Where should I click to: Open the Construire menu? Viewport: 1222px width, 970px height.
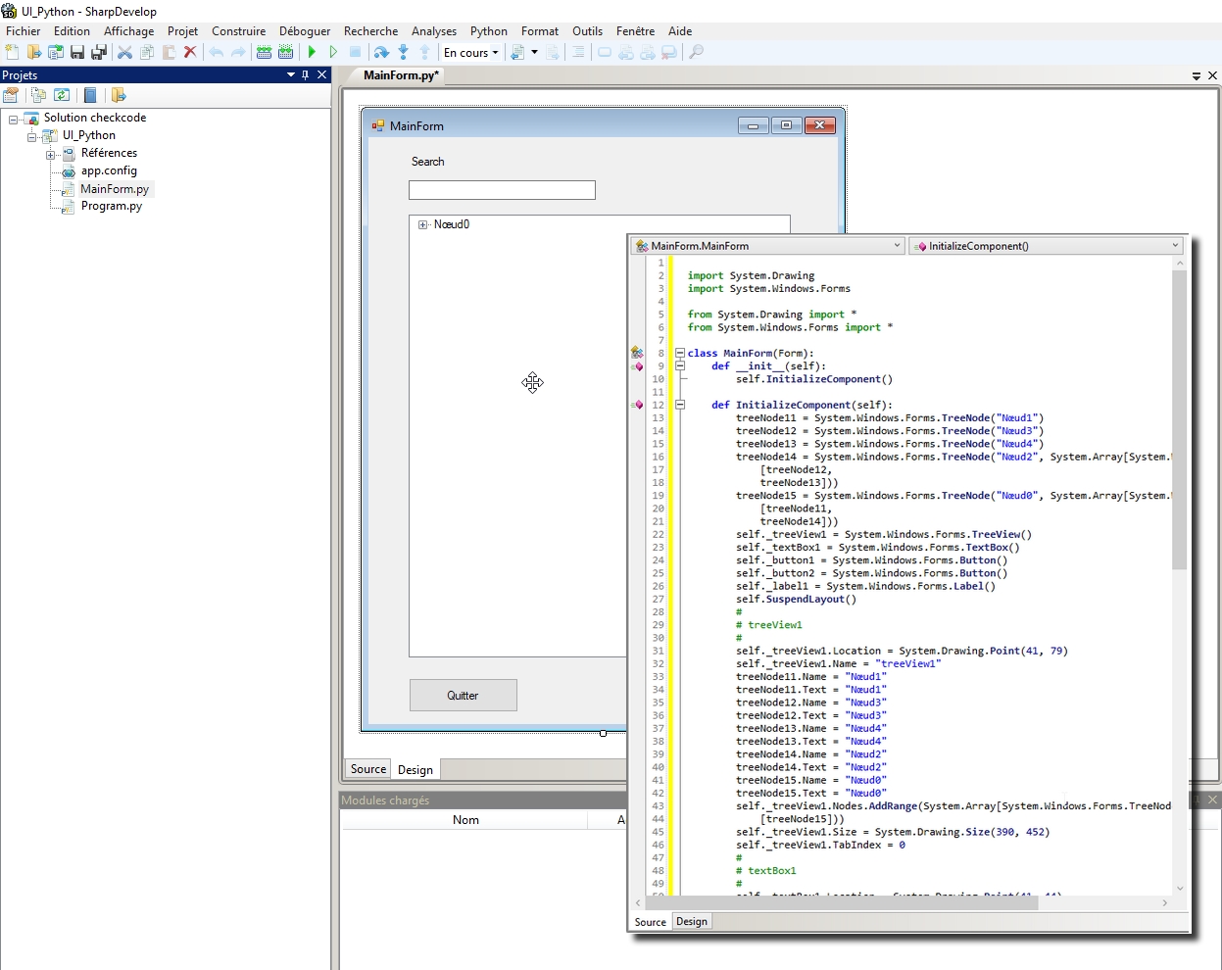[239, 31]
